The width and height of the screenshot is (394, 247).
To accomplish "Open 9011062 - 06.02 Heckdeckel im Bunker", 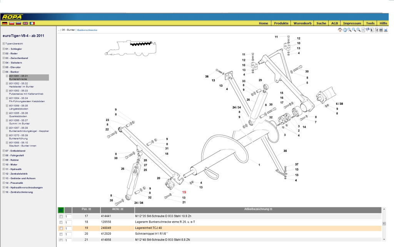I will [x=22, y=85].
